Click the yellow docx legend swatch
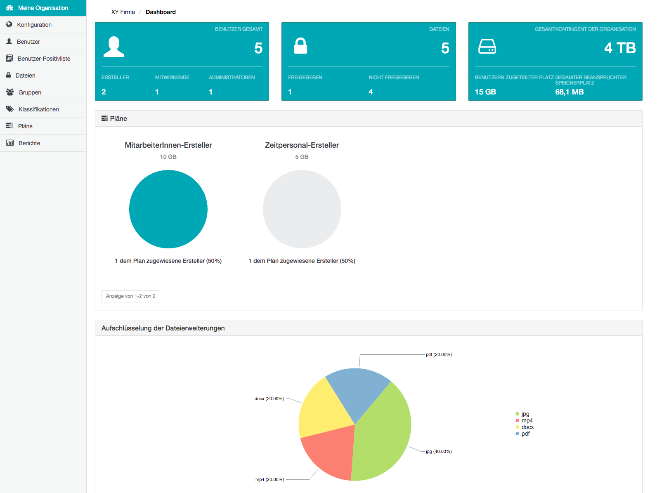The height and width of the screenshot is (493, 657). (x=518, y=427)
